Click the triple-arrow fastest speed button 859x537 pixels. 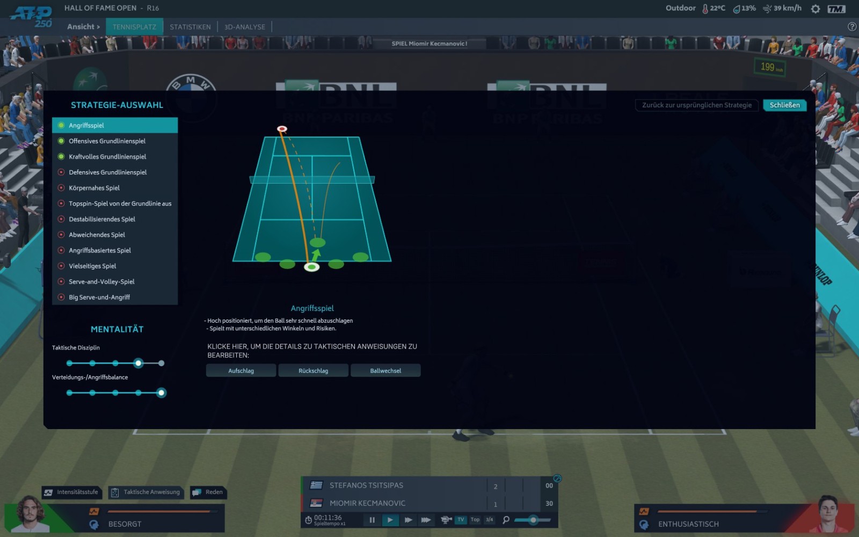[426, 520]
